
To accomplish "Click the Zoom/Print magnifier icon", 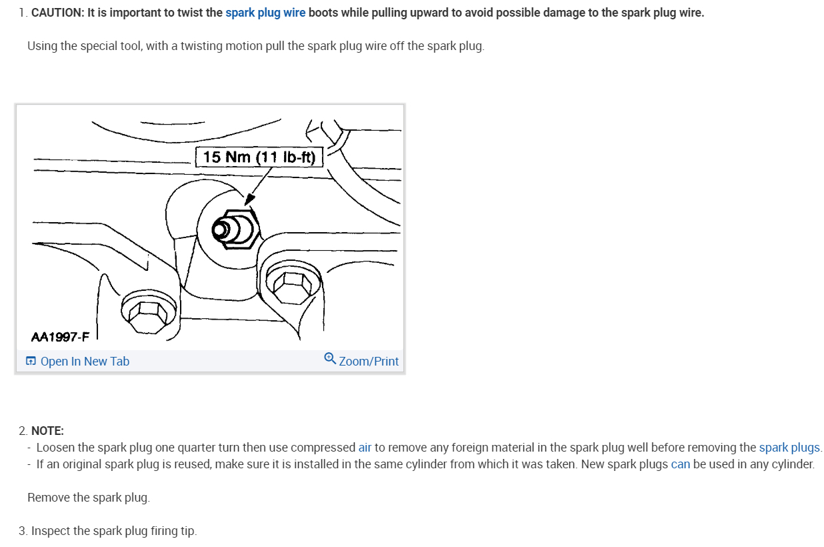I will [329, 359].
